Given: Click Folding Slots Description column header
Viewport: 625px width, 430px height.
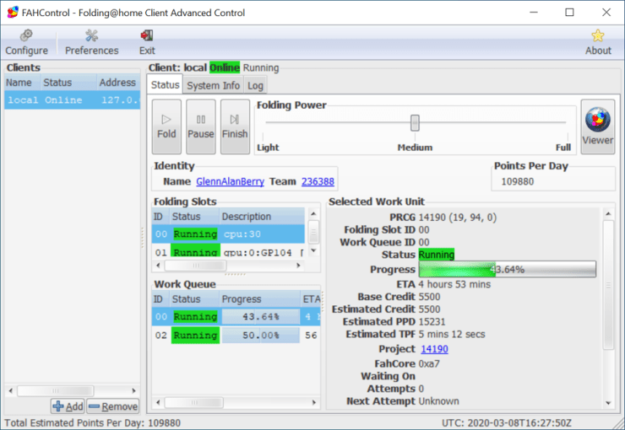Looking at the screenshot, I should coord(262,217).
